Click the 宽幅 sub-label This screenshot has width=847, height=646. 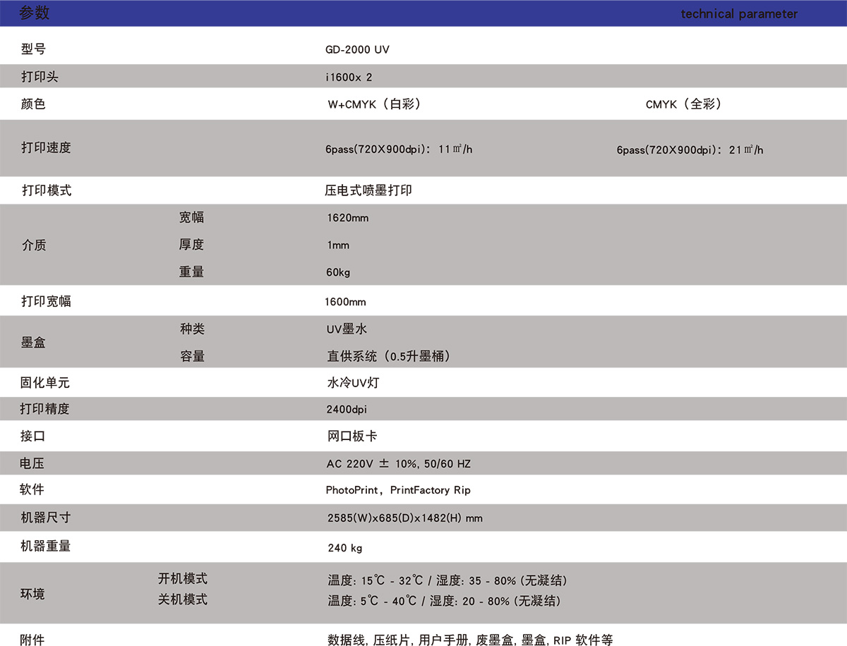191,217
